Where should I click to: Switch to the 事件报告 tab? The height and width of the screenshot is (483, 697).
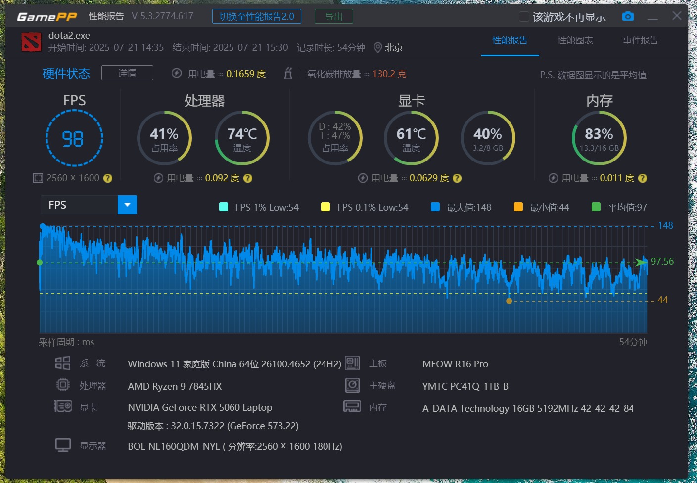click(641, 40)
